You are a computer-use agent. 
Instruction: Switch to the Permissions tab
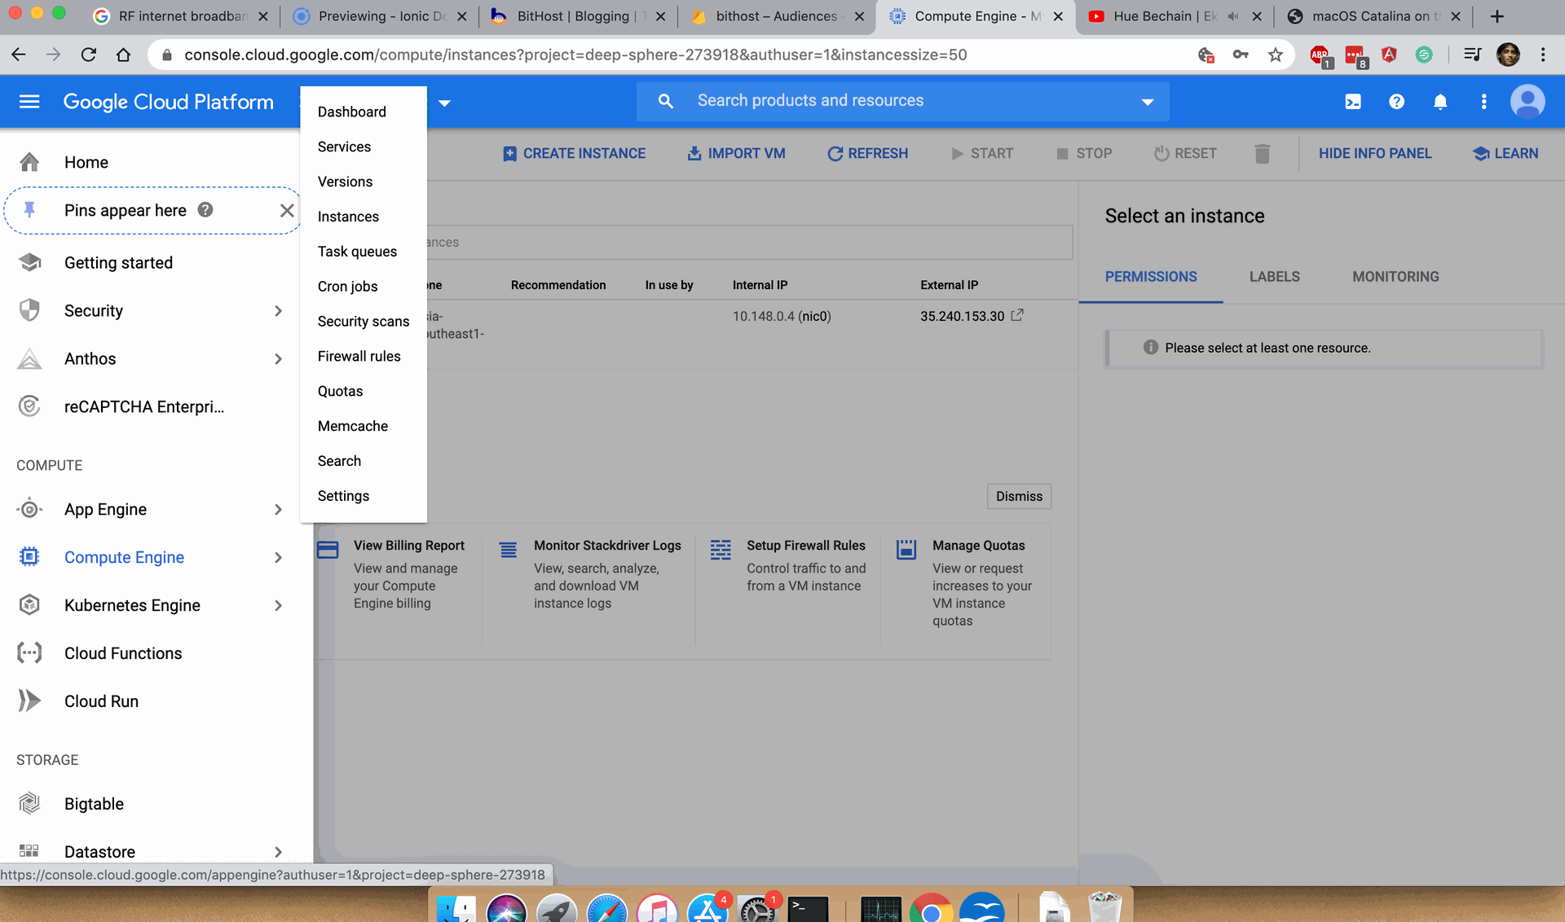click(x=1151, y=277)
